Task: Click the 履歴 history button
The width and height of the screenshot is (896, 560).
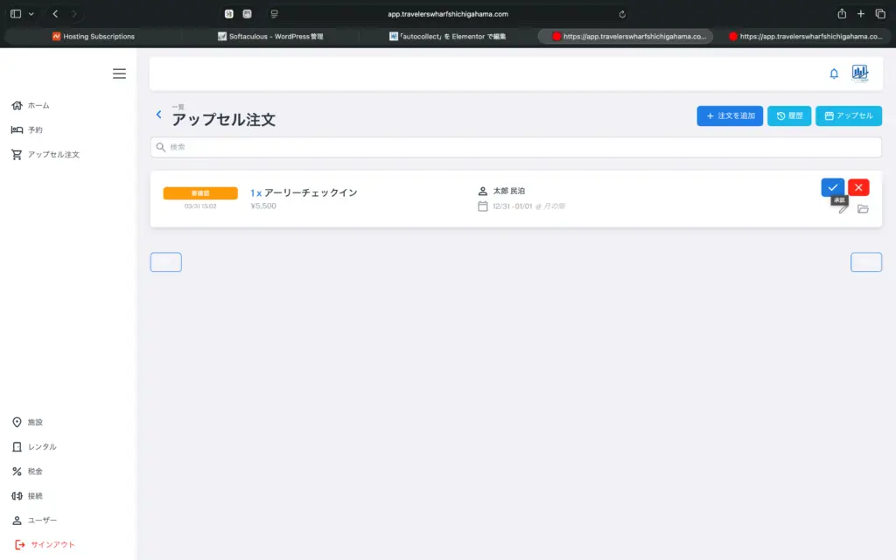Action: [x=789, y=115]
